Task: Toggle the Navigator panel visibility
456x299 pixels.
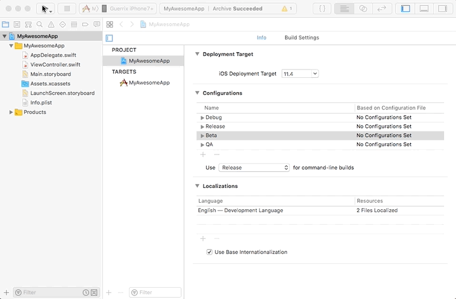Action: pos(405,9)
